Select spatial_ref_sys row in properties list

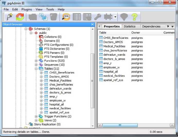tap(136, 80)
